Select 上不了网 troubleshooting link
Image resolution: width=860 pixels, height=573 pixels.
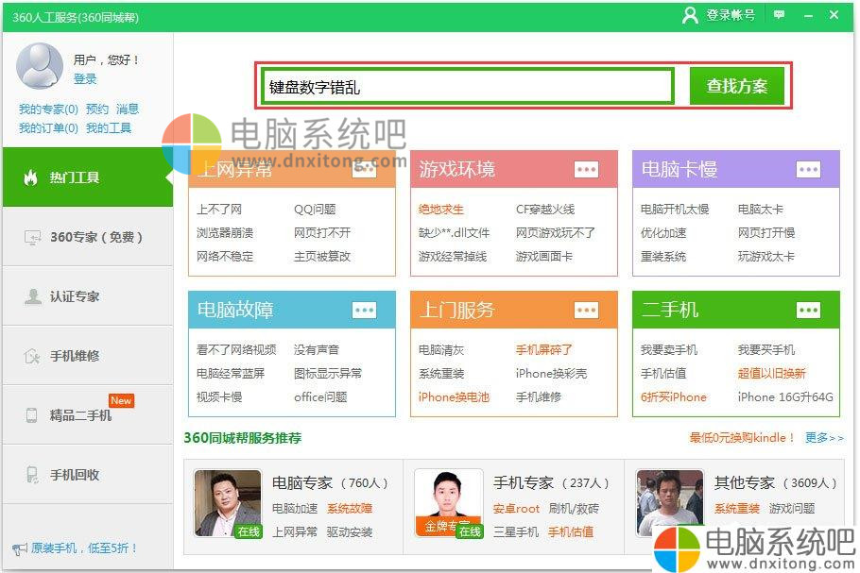pyautogui.click(x=219, y=210)
